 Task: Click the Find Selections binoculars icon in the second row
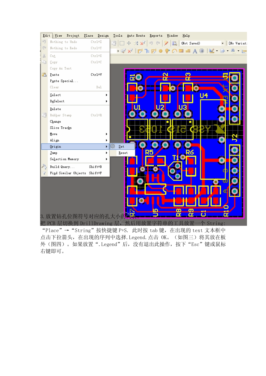(233, 51)
